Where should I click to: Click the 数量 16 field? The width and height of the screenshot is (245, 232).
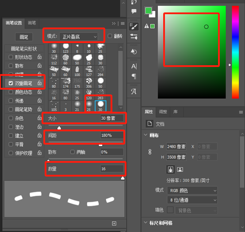tap(112, 169)
